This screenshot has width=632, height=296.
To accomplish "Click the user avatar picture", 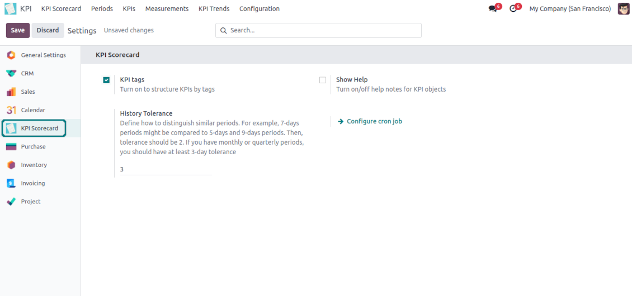I will [623, 9].
